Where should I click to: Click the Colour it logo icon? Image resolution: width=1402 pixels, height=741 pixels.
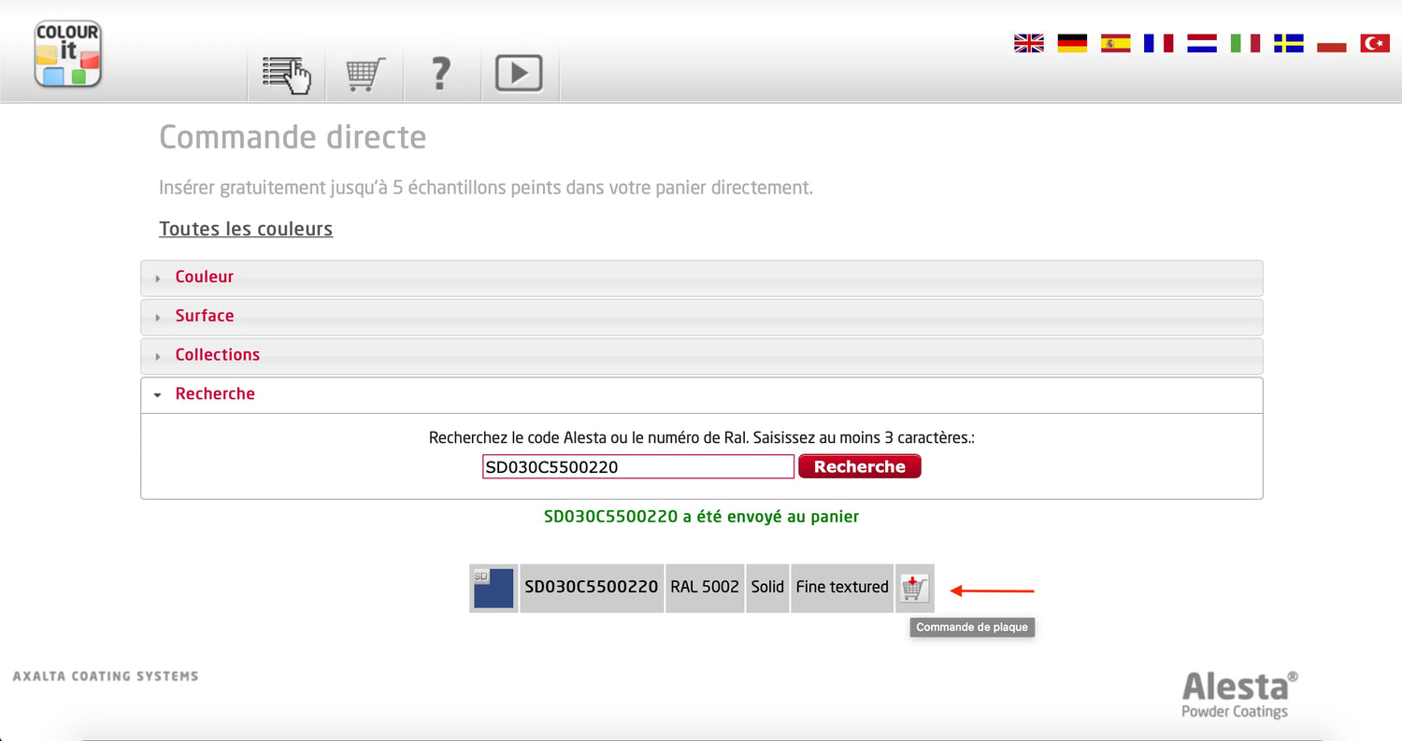pos(67,54)
